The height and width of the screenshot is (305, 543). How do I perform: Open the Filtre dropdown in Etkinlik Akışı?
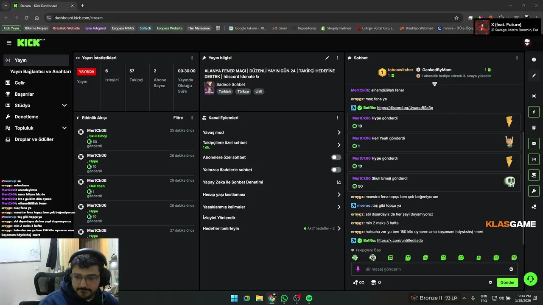click(x=178, y=118)
